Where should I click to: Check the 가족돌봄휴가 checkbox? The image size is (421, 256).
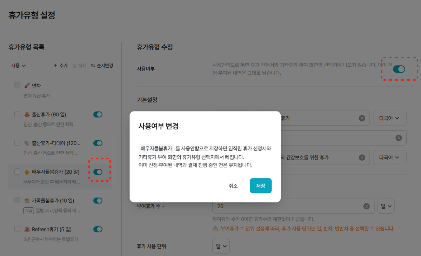[x=17, y=201]
